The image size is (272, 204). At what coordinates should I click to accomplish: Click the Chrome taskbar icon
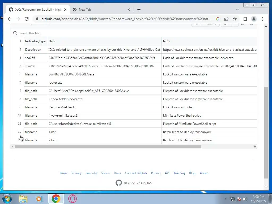(56, 199)
